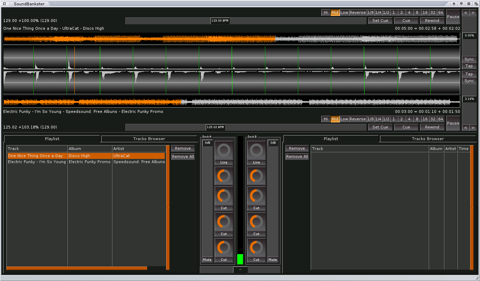The image size is (480, 281).
Task: Turn the Deck B gain knob above Line
Action: coord(256,150)
